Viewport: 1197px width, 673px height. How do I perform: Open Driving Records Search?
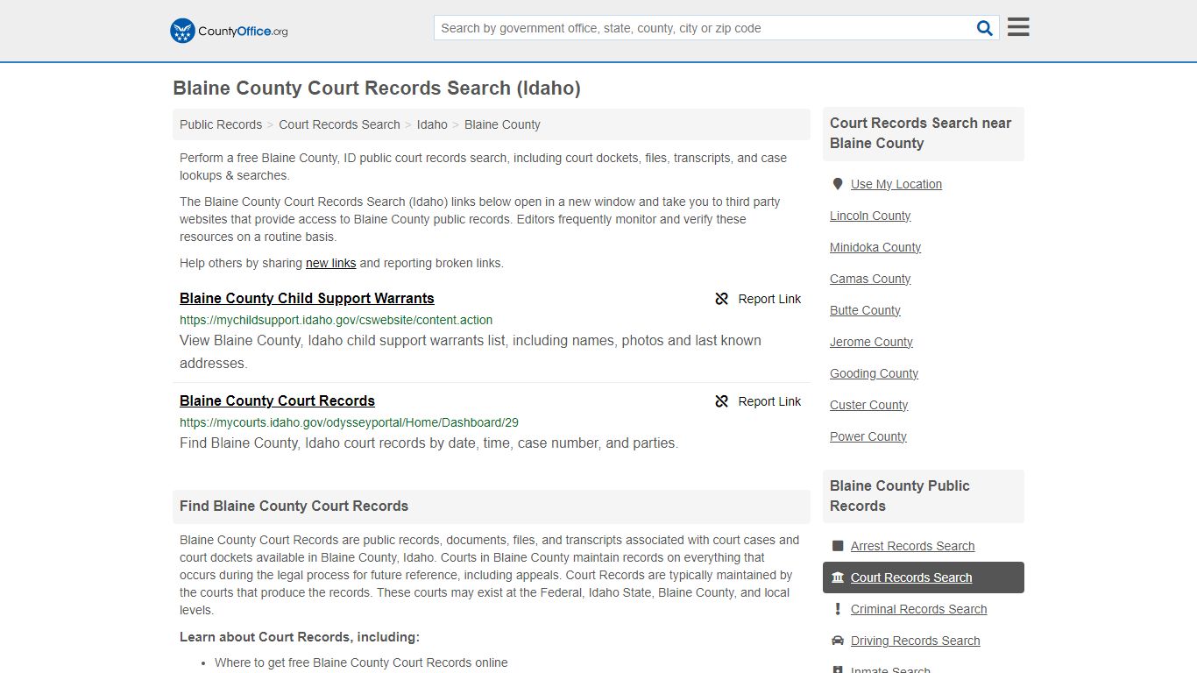click(x=915, y=641)
